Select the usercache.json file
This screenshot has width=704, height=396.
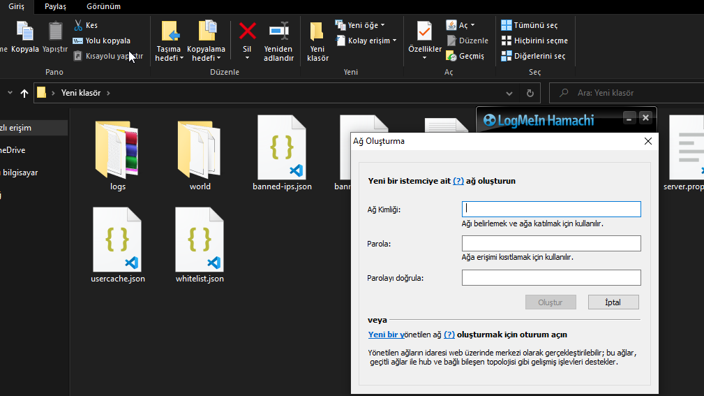click(x=118, y=245)
